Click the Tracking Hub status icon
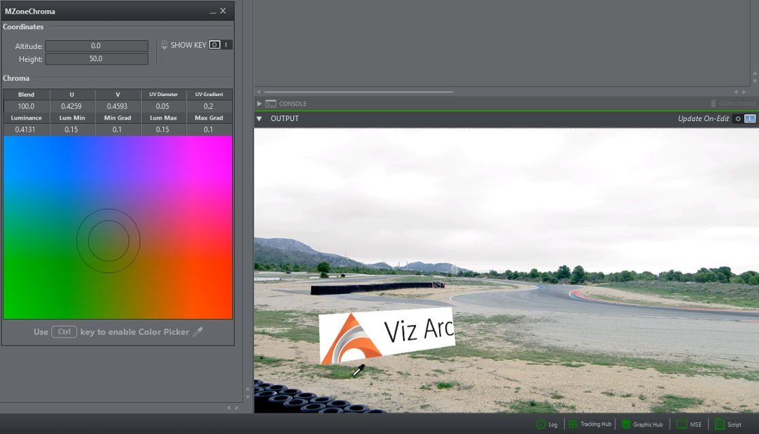Image resolution: width=759 pixels, height=434 pixels. 572,424
